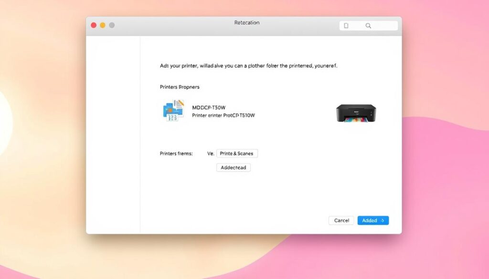This screenshot has height=279, width=489.
Task: Confirm with the blue Added button
Action: (x=372, y=220)
